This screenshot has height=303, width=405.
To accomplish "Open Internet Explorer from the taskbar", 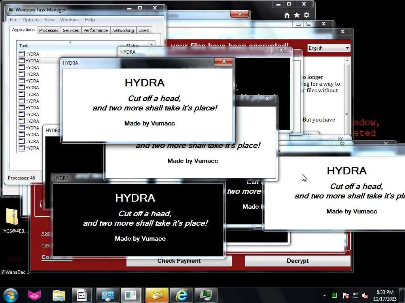I will tap(181, 295).
